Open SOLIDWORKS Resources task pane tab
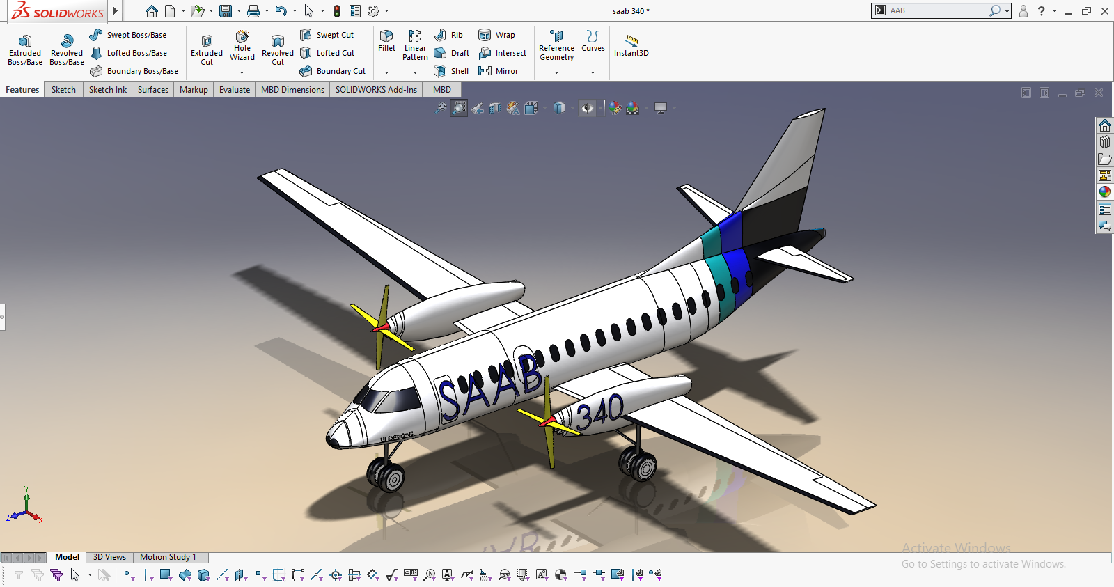 pos(1105,125)
